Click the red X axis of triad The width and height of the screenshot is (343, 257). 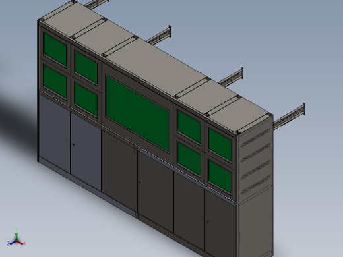click(x=22, y=243)
